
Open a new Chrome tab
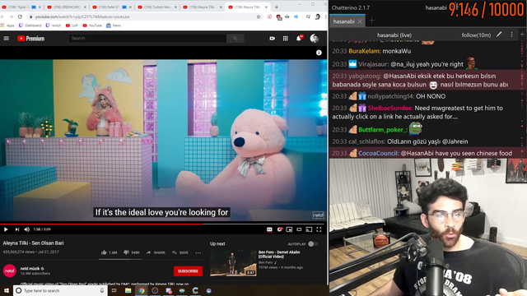pyautogui.click(x=277, y=7)
